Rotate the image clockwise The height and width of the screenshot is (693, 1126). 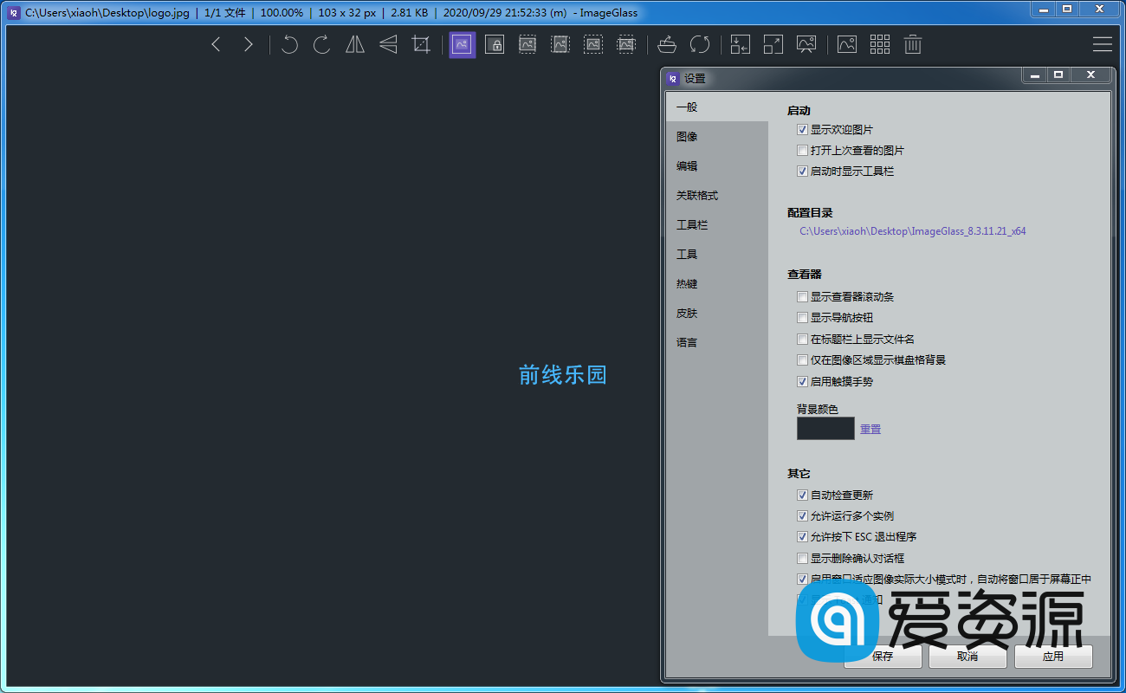(321, 44)
